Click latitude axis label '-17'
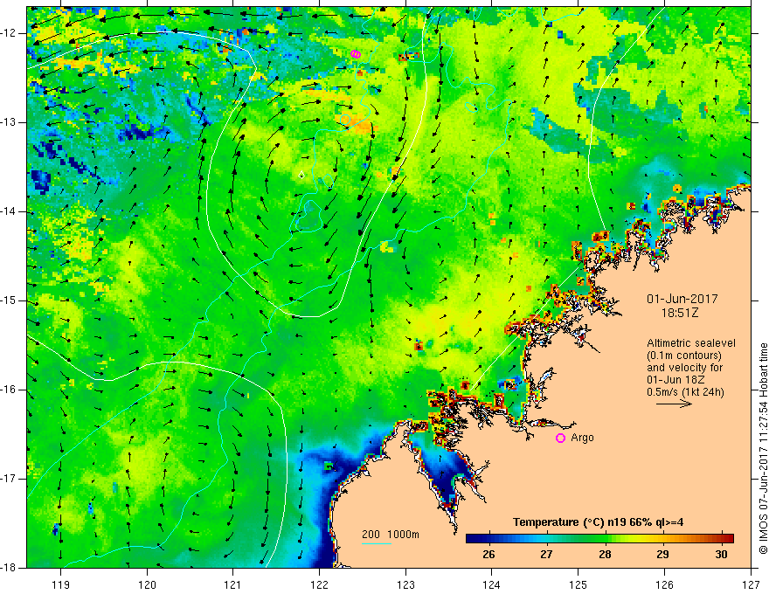 (9, 479)
